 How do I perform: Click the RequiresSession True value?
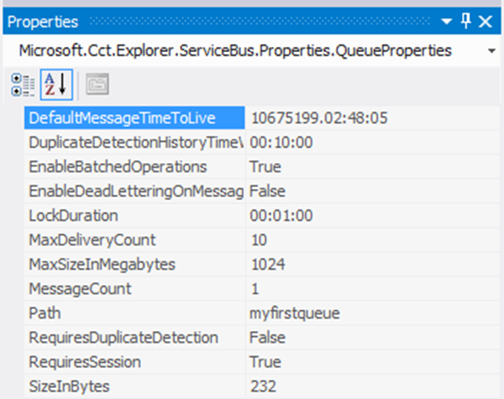tap(265, 362)
